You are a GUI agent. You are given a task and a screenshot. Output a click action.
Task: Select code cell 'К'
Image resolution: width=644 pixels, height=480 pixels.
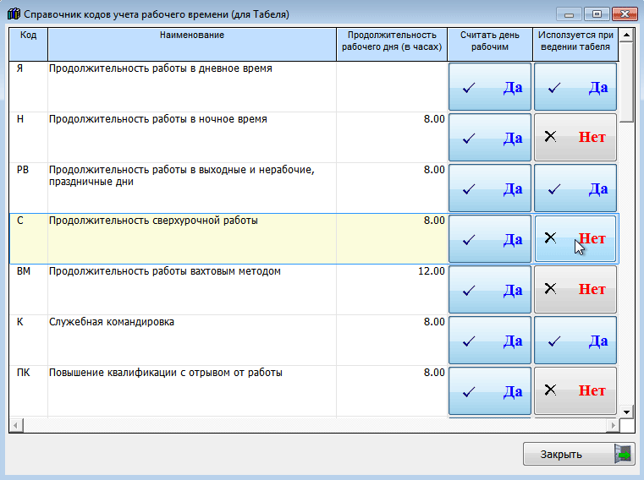pyautogui.click(x=28, y=340)
